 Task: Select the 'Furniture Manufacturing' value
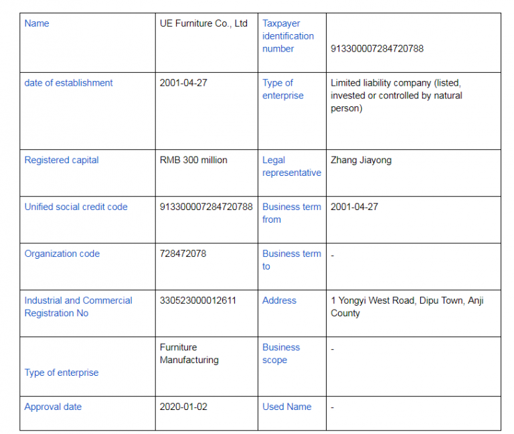pyautogui.click(x=189, y=354)
